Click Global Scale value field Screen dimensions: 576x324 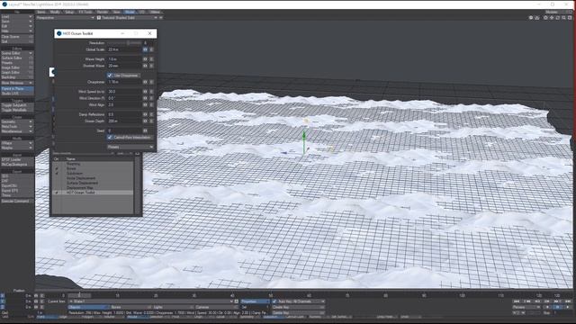[124, 49]
